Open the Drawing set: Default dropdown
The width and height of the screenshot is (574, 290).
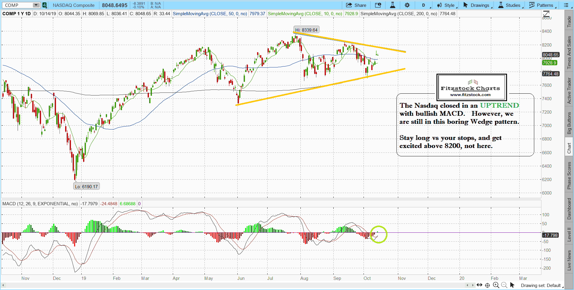[x=541, y=286]
